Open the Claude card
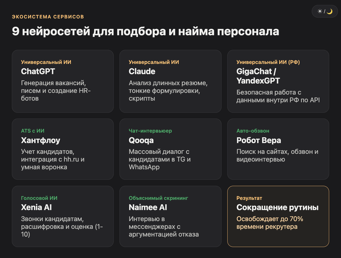 pos(170,81)
